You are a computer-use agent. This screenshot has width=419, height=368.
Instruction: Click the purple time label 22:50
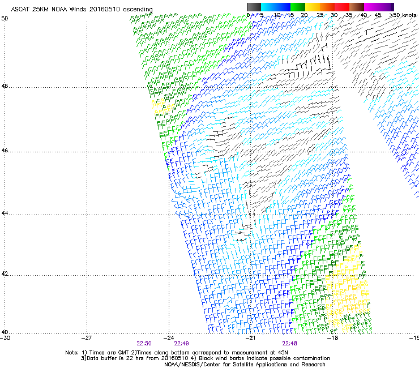click(x=144, y=344)
